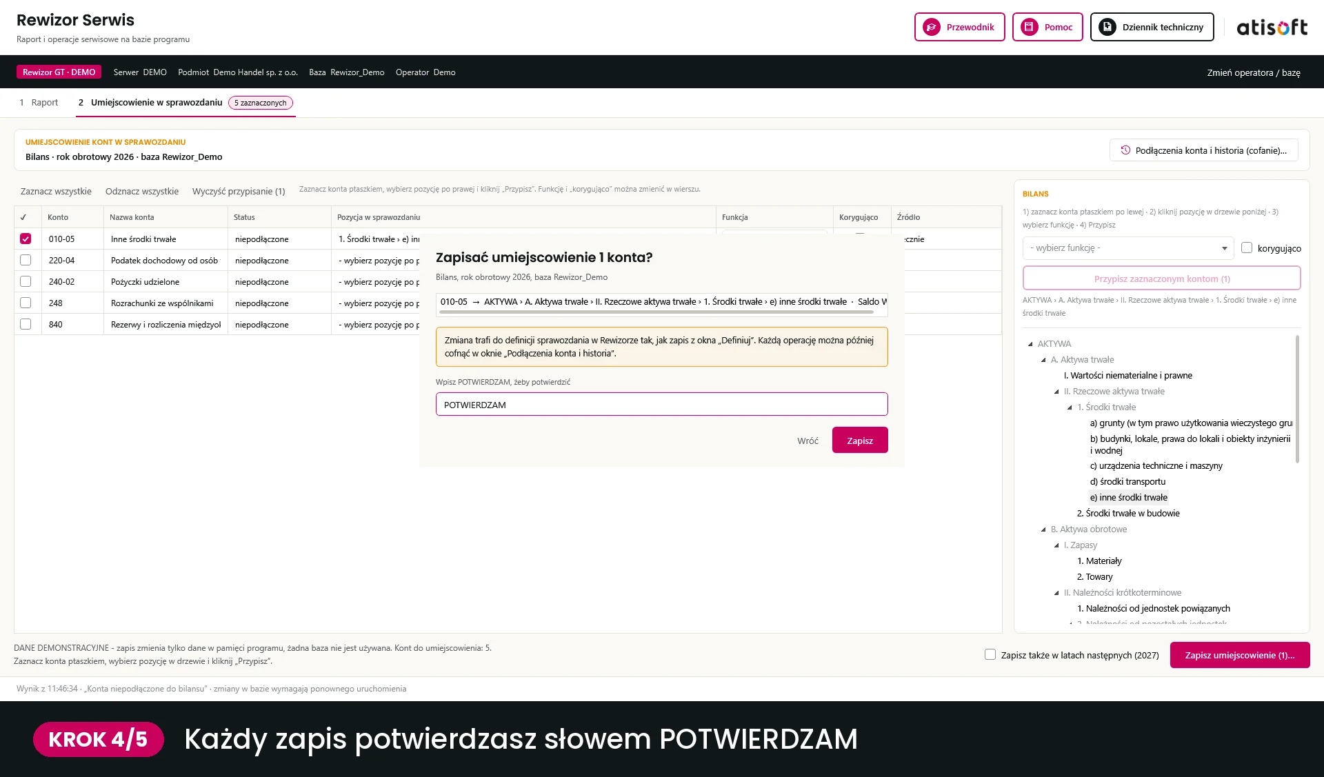The image size is (1324, 777).
Task: Click the Rewizor GT · DEMO badge
Action: click(59, 72)
